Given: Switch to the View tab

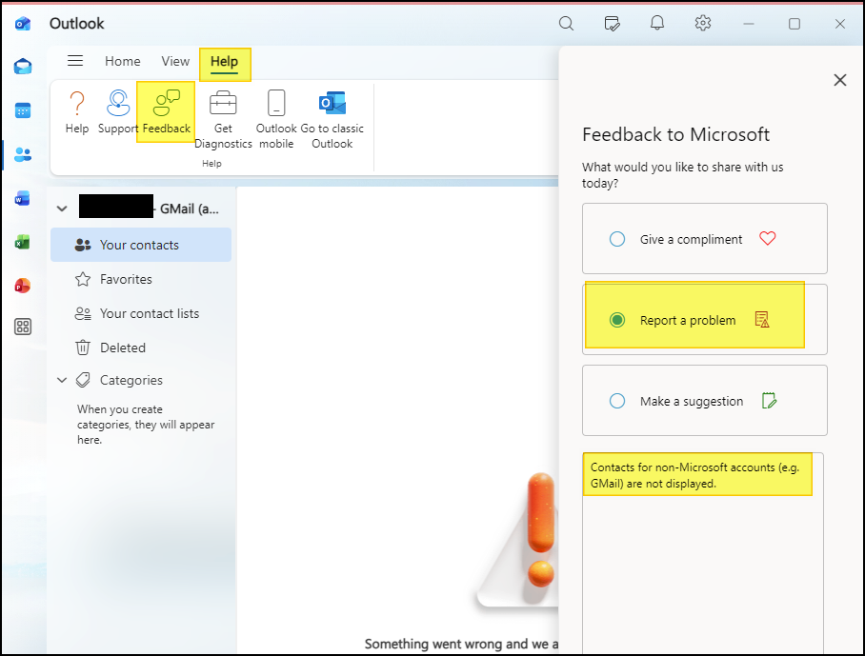Looking at the screenshot, I should (175, 61).
